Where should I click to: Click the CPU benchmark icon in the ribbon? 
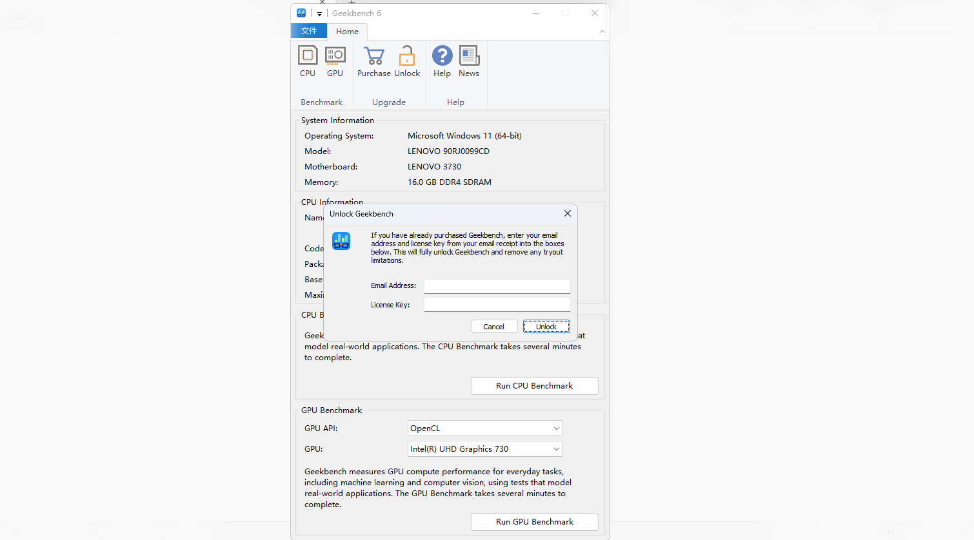(308, 62)
